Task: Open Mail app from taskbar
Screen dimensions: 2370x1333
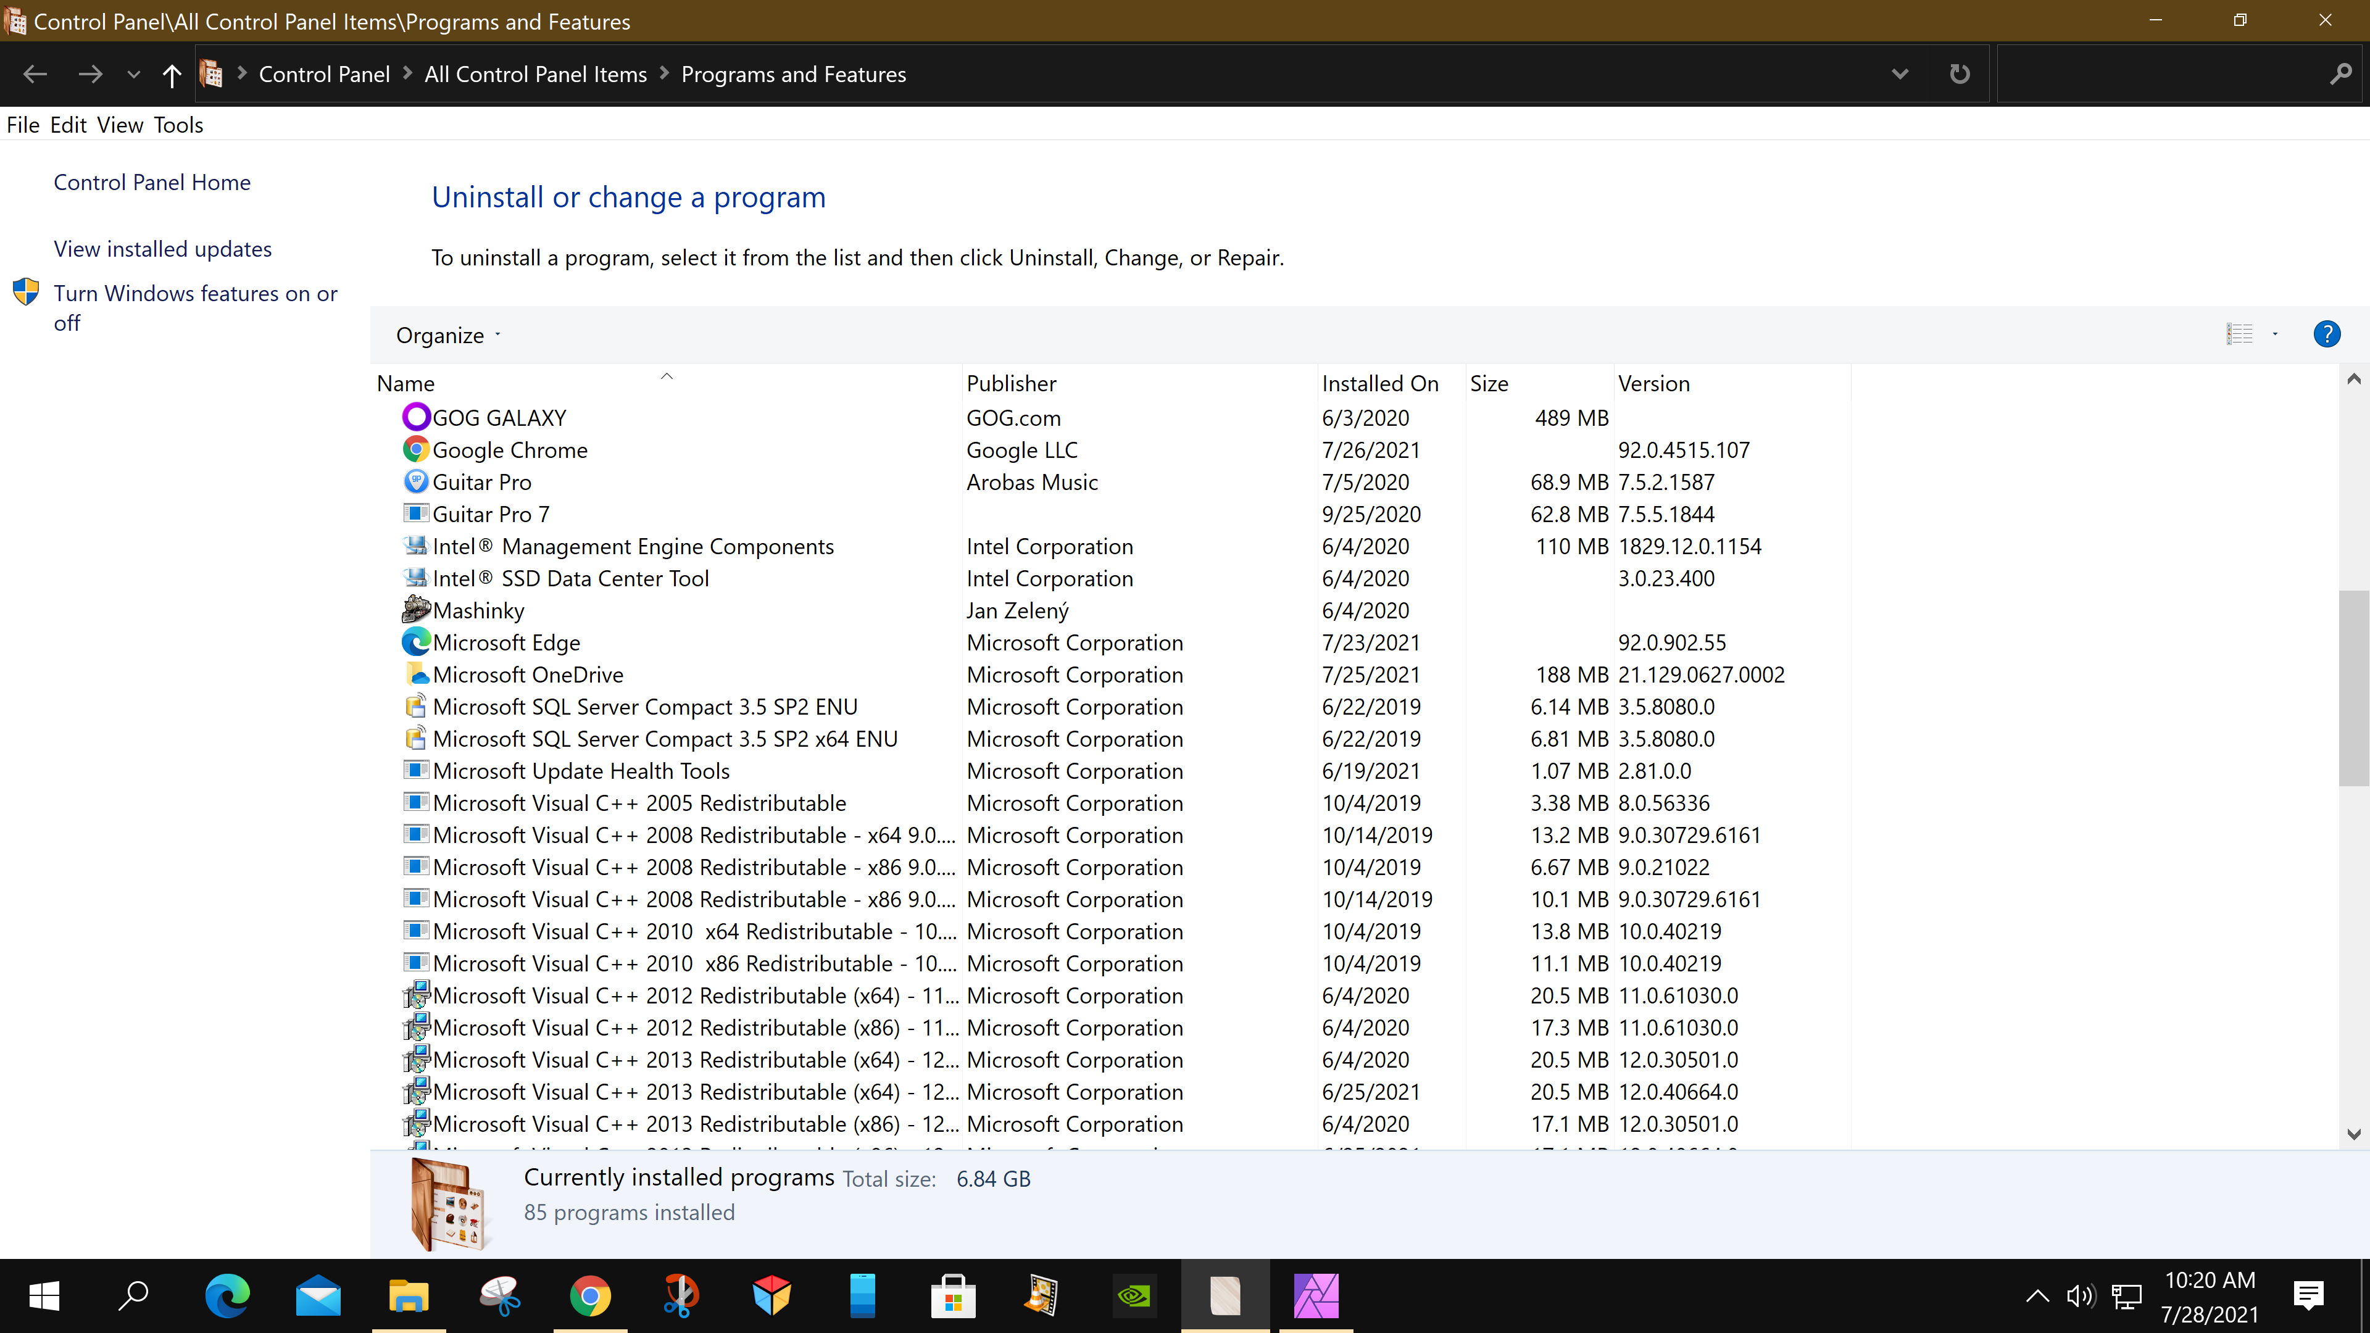Action: 318,1296
